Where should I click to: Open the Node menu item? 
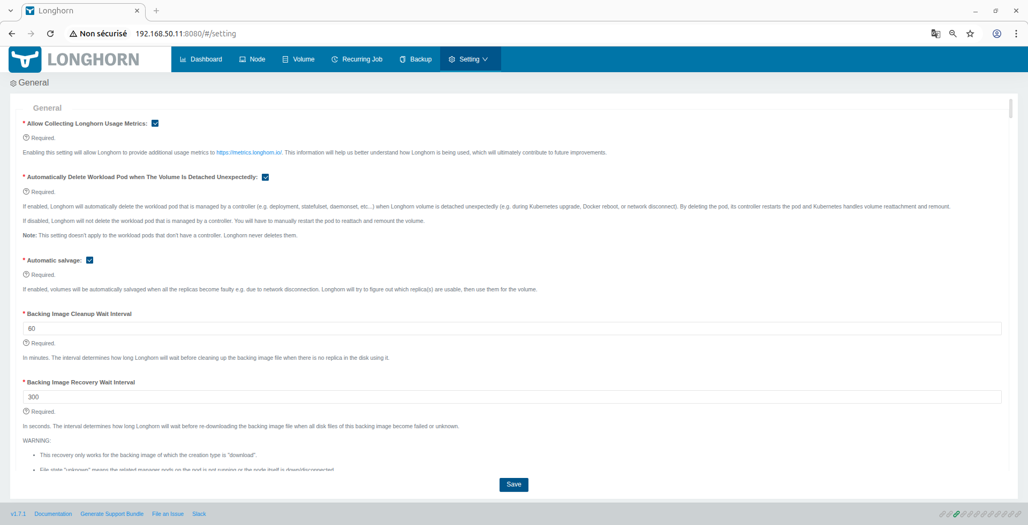tap(252, 59)
